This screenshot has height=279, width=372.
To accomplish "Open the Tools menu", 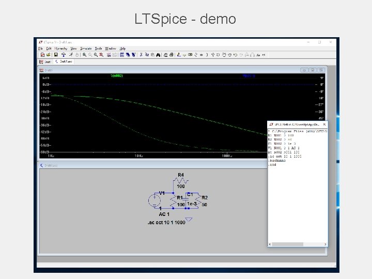I will 98,48.
